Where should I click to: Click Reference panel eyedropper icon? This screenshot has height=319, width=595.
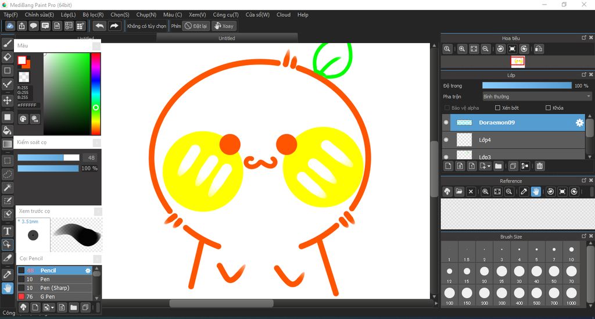[524, 192]
